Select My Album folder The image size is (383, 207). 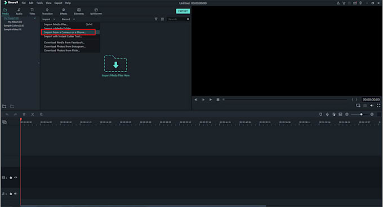(x=15, y=22)
